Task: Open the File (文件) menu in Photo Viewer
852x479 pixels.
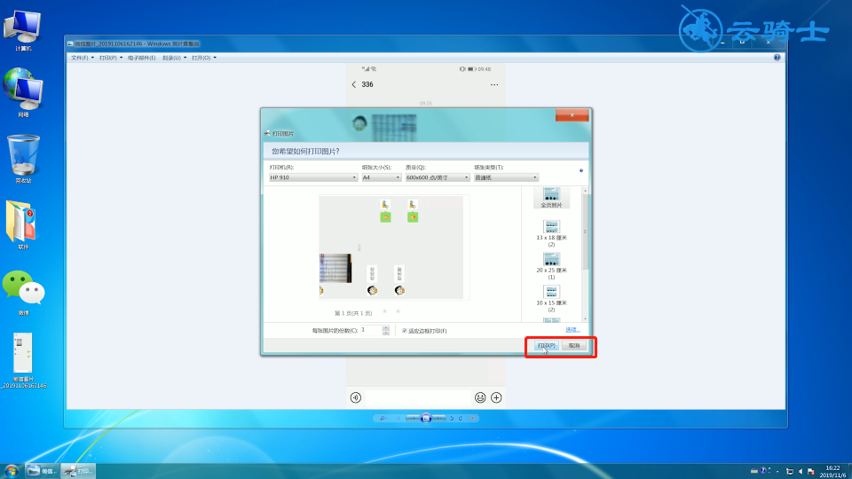Action: click(x=82, y=58)
